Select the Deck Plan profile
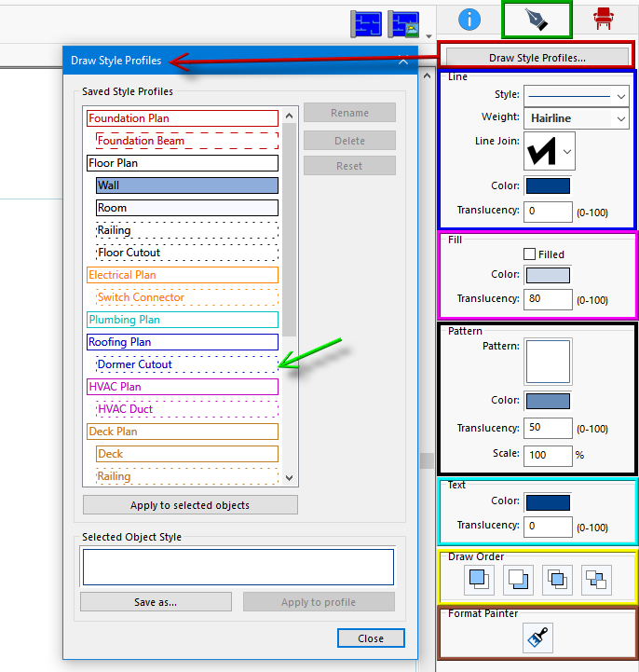This screenshot has height=672, width=639. pyautogui.click(x=183, y=432)
